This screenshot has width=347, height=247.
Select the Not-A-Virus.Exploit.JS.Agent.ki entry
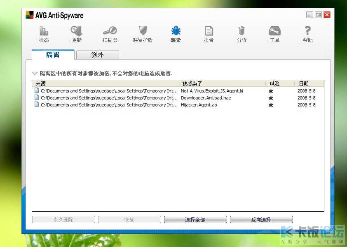pos(212,91)
